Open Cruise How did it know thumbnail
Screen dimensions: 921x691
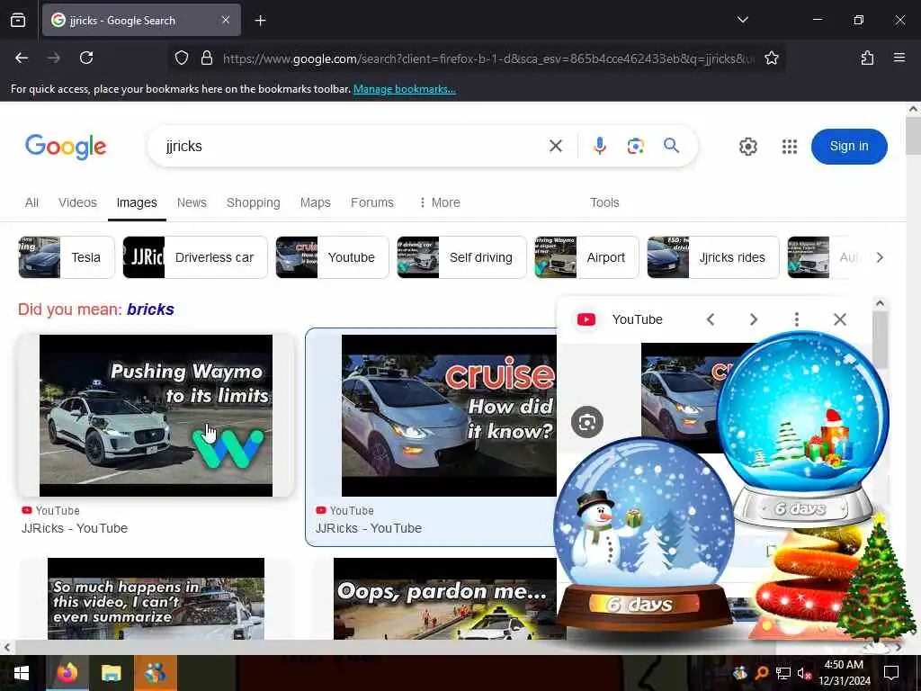[449, 416]
